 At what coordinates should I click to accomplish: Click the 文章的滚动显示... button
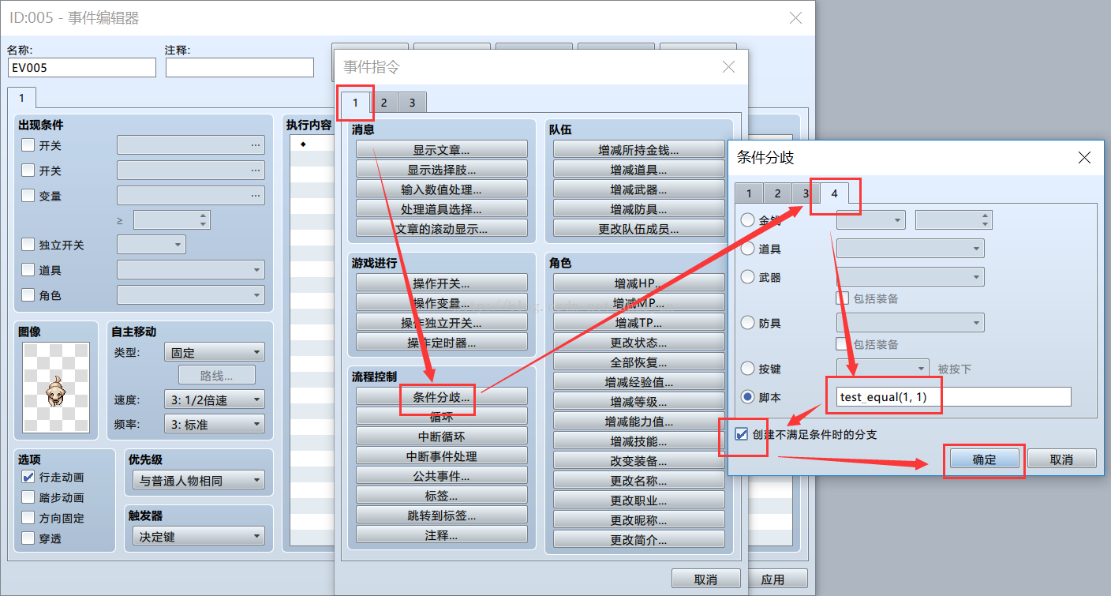[x=442, y=229]
